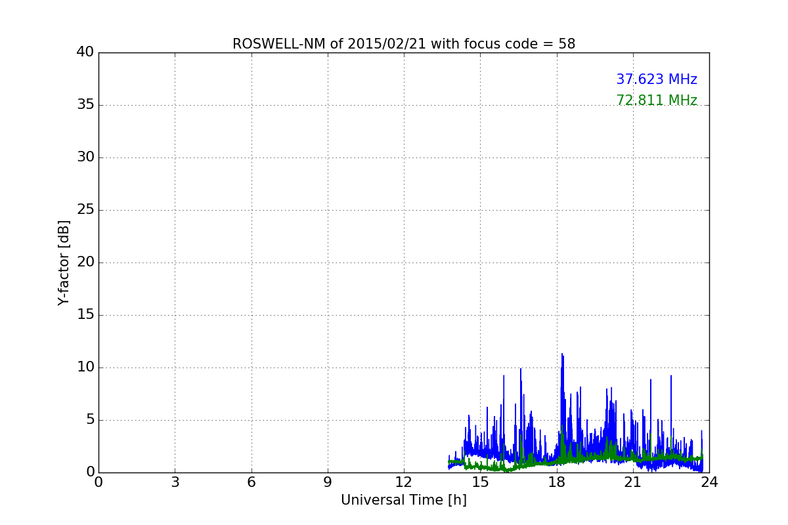Click the plot title mentioning ROSWELL-NM
788x525 pixels.
tap(404, 44)
